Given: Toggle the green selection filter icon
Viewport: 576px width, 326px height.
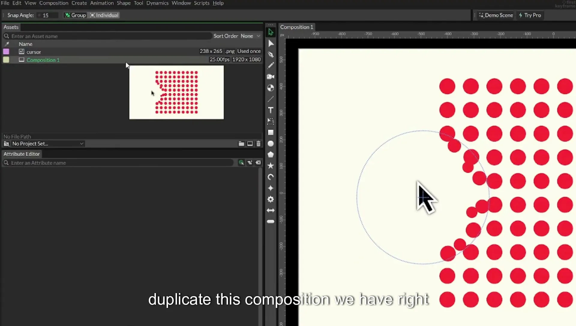Looking at the screenshot, I should [241, 163].
